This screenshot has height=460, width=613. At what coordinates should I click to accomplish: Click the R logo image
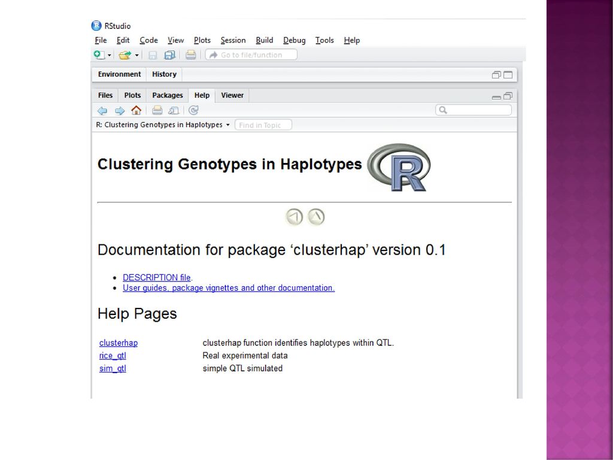[399, 168]
